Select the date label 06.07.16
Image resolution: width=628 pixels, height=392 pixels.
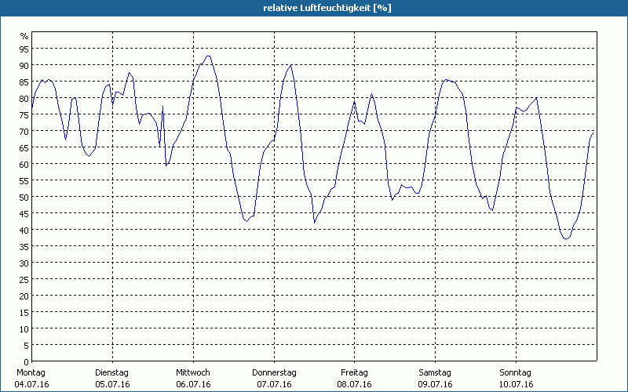193,384
